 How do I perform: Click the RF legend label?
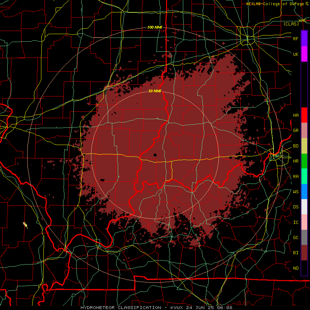click(x=296, y=39)
